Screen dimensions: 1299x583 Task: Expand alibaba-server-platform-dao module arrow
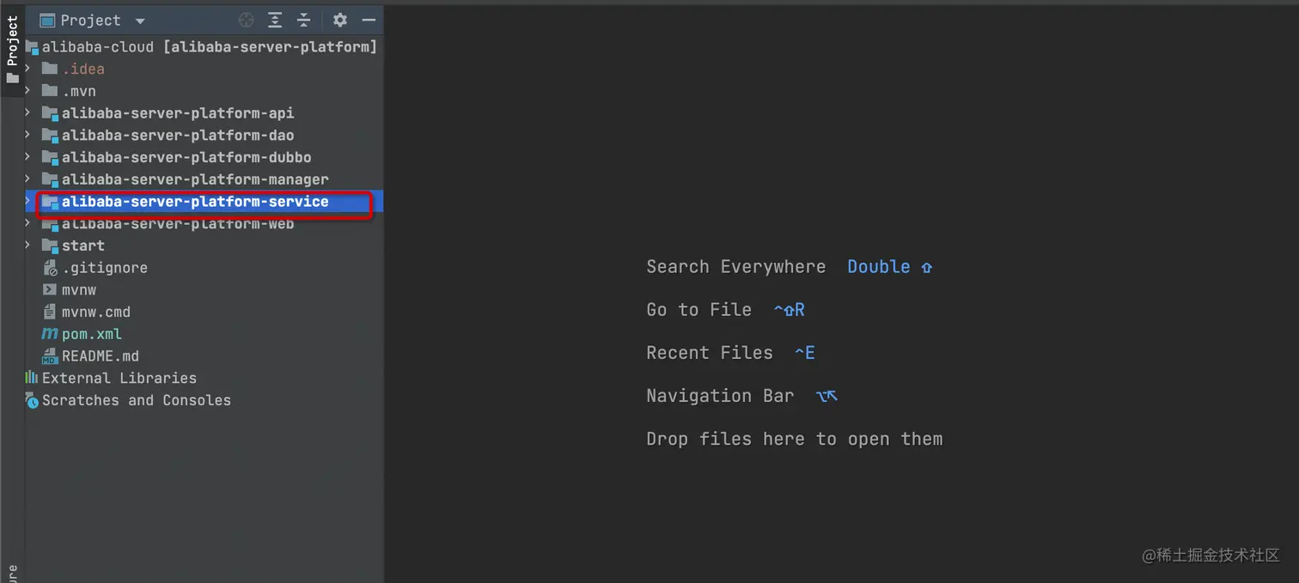click(28, 135)
